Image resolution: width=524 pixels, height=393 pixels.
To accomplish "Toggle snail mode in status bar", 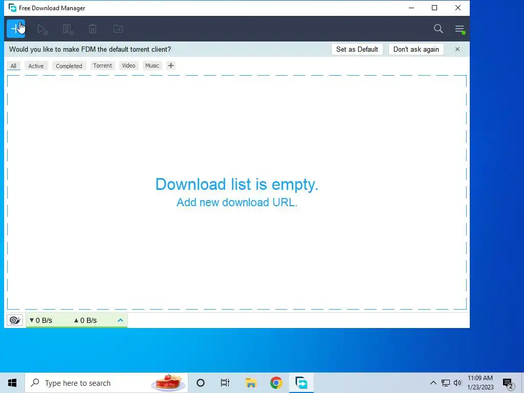I will 15,320.
